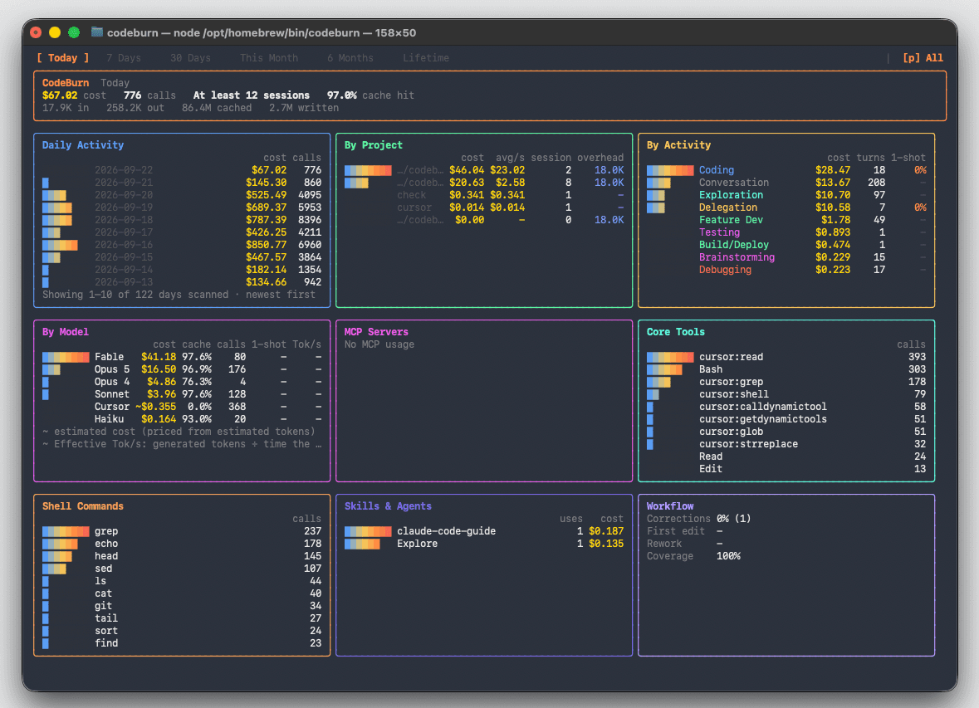The width and height of the screenshot is (979, 708).
Task: Select the Bash tool row
Action: [x=786, y=369]
